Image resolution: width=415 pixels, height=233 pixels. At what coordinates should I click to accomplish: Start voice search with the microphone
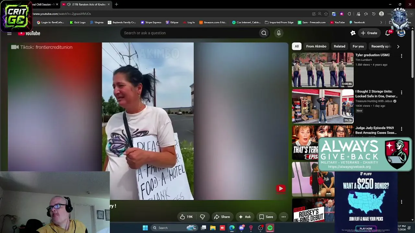pyautogui.click(x=279, y=33)
